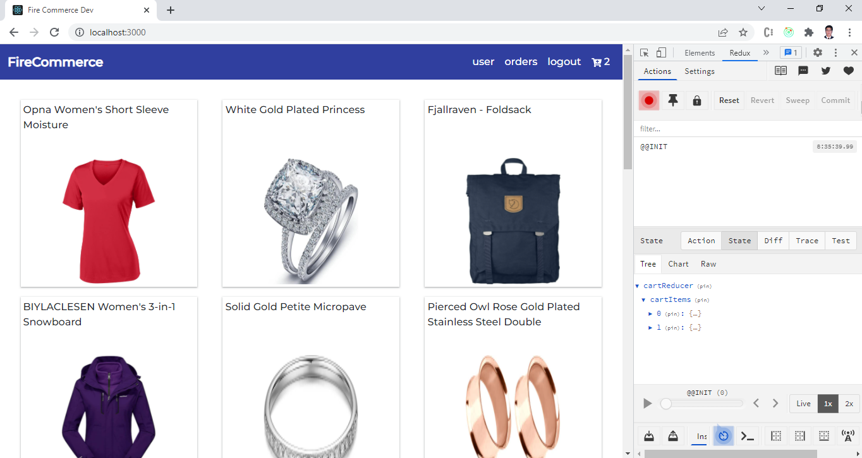This screenshot has height=458, width=862.
Task: Collapse the cartReducer tree node
Action: (x=637, y=286)
